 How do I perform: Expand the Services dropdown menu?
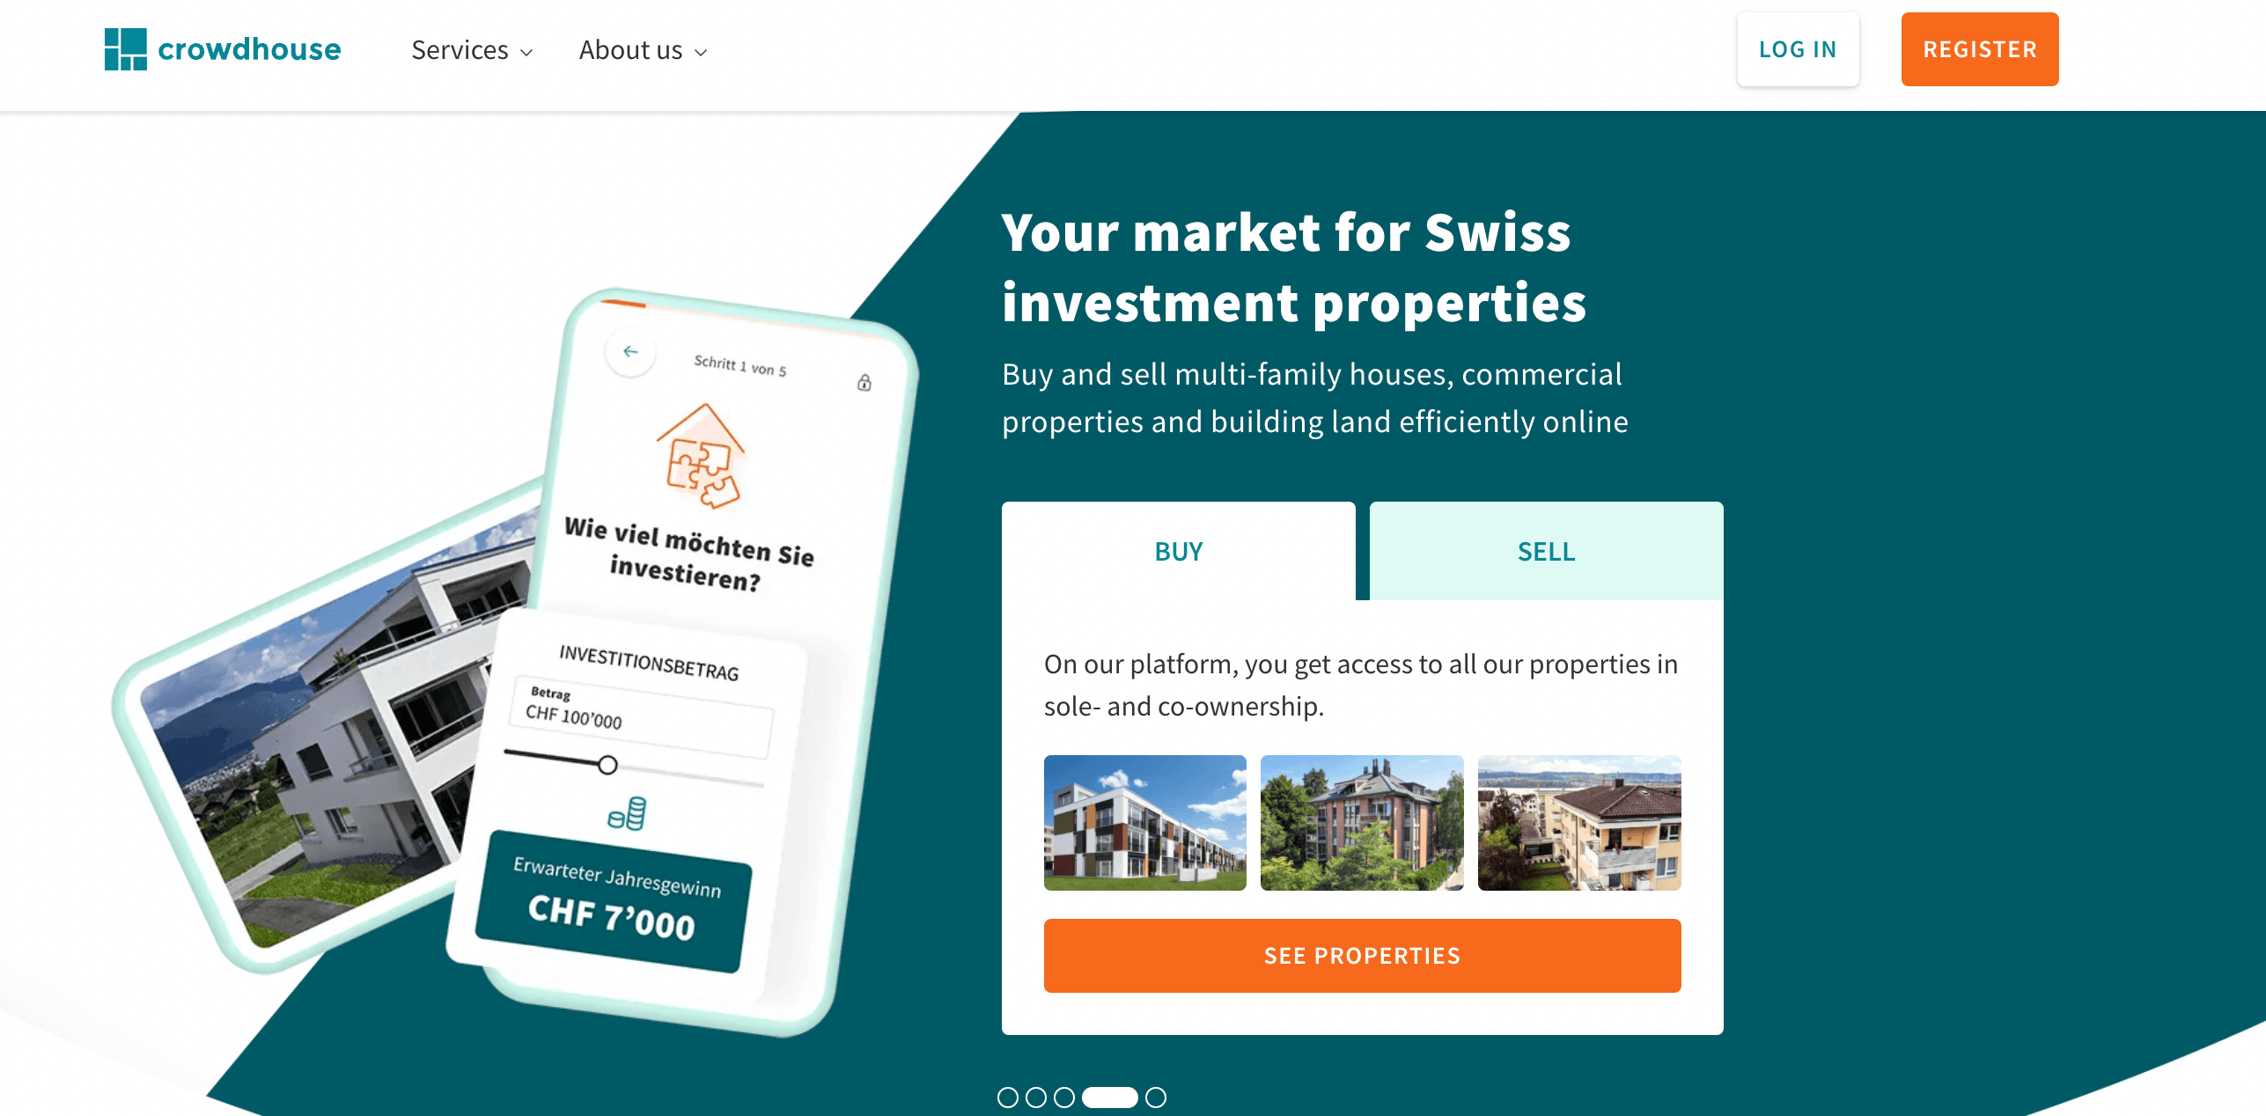[x=468, y=49]
